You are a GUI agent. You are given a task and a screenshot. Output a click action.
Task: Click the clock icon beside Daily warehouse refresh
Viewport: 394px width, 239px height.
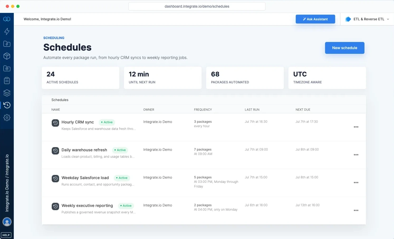pos(55,151)
